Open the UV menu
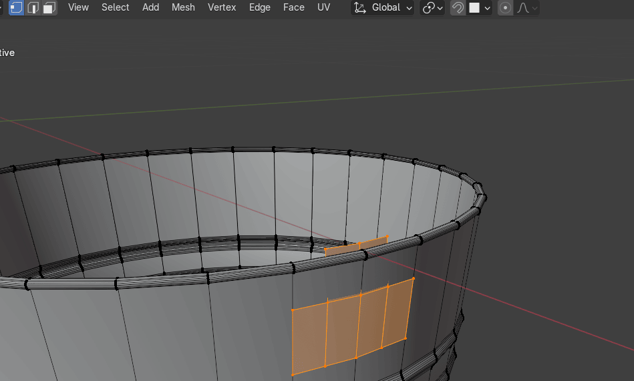Image resolution: width=634 pixels, height=381 pixels. click(324, 7)
